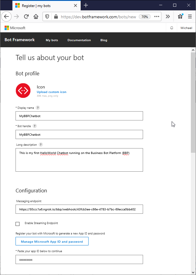Click the Messaging endpoint input field

(x=79, y=209)
